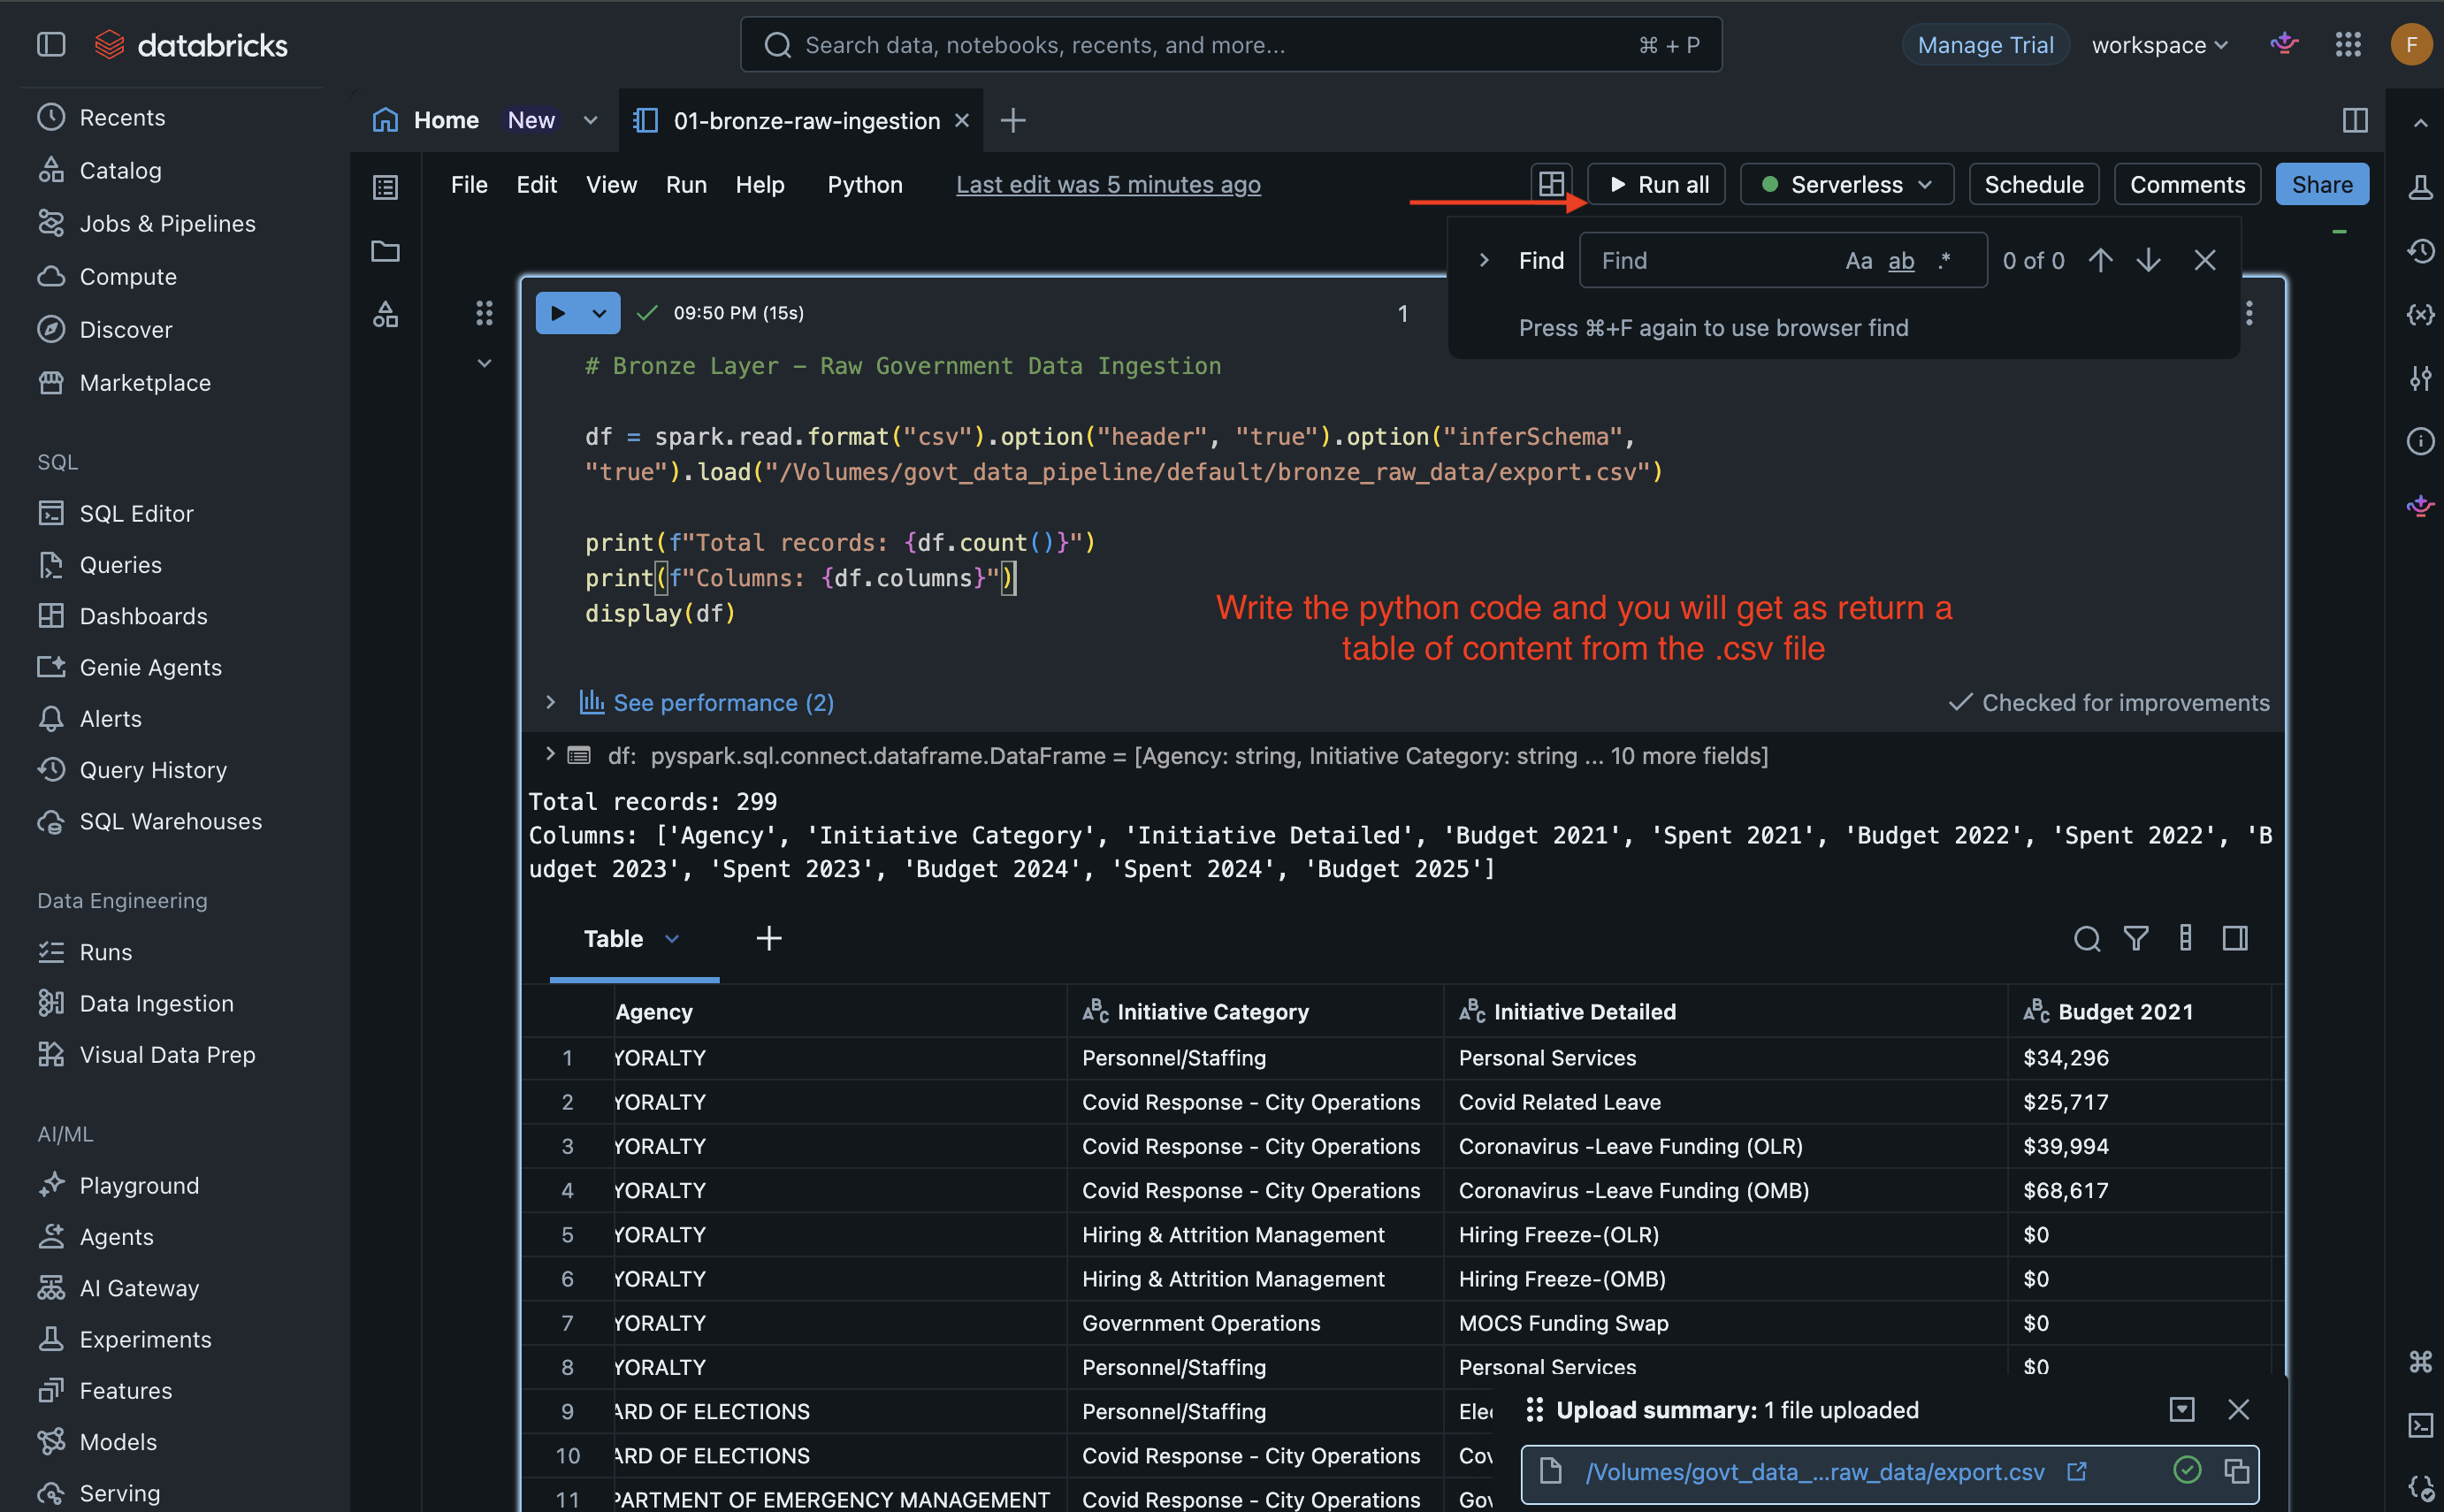Open Jobs & Pipelines in sidebar
The width and height of the screenshot is (2444, 1512).
tap(167, 223)
